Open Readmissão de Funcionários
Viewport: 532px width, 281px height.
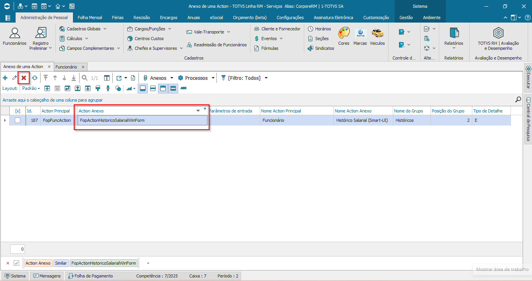[x=216, y=45]
